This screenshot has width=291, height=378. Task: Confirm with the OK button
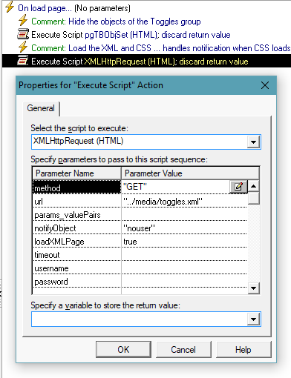point(123,350)
